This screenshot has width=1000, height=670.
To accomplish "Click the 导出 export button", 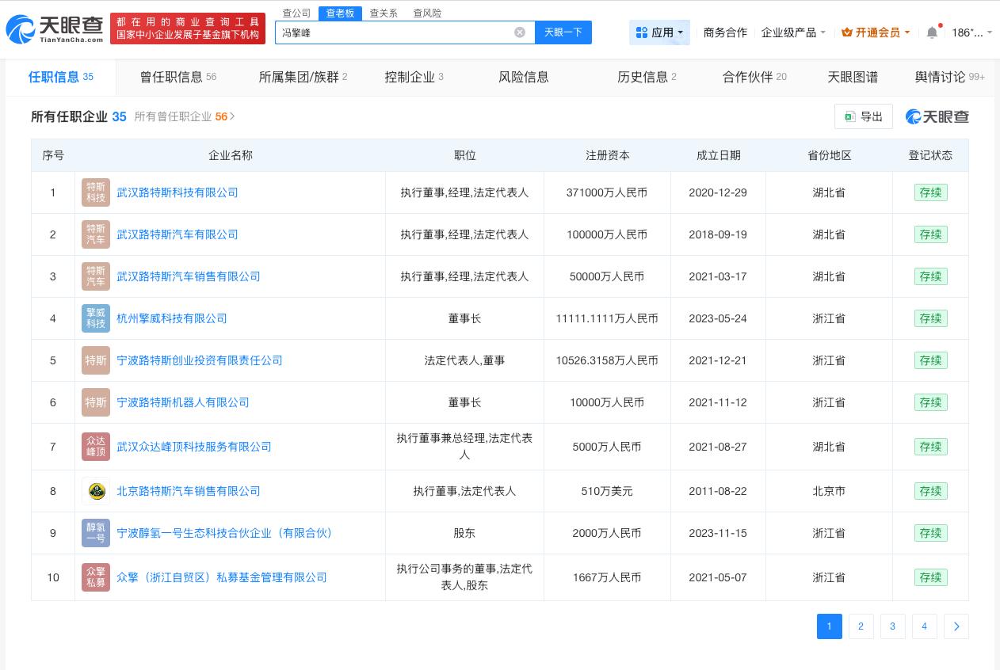I will 864,116.
